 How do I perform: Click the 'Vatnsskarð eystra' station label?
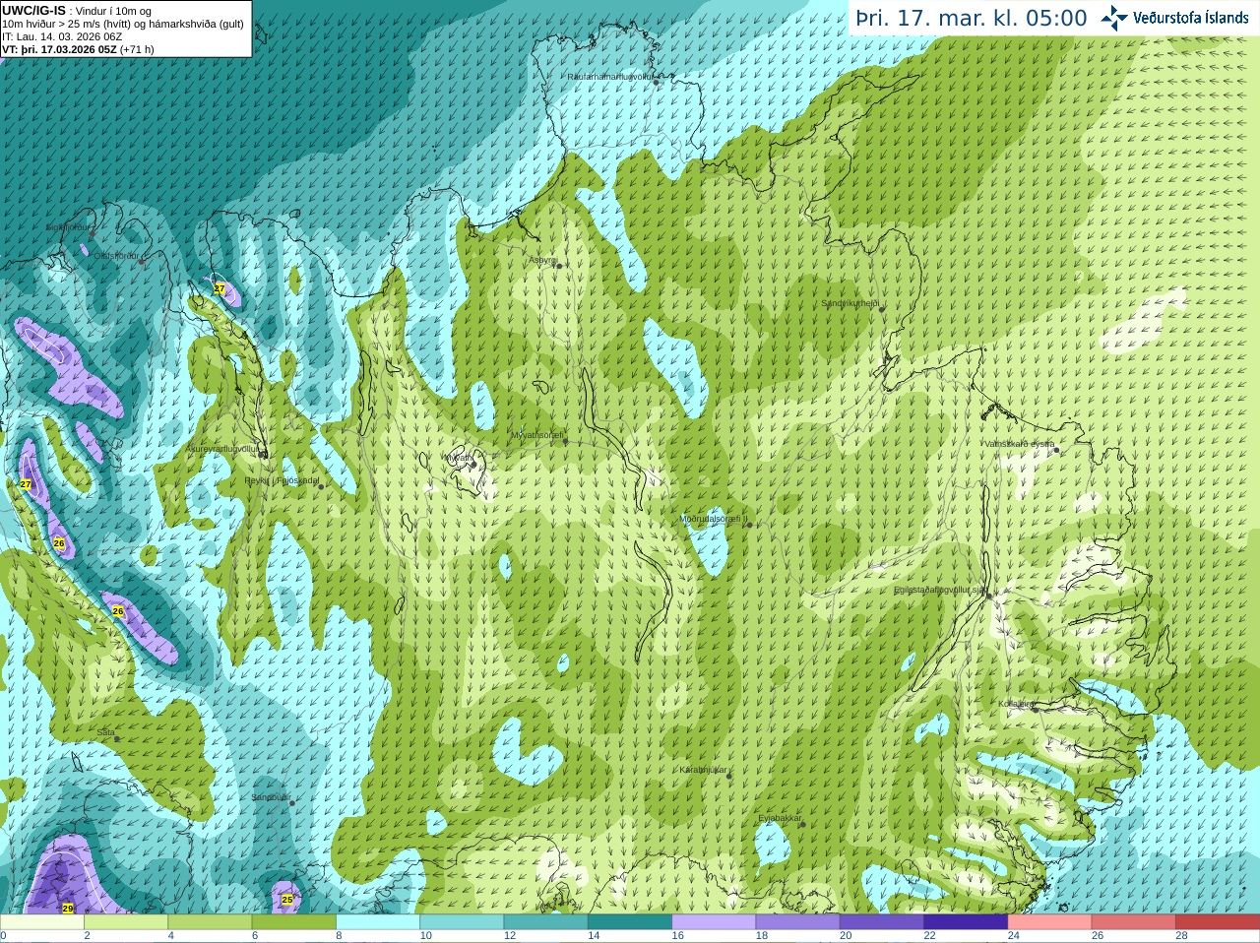[x=1020, y=444]
